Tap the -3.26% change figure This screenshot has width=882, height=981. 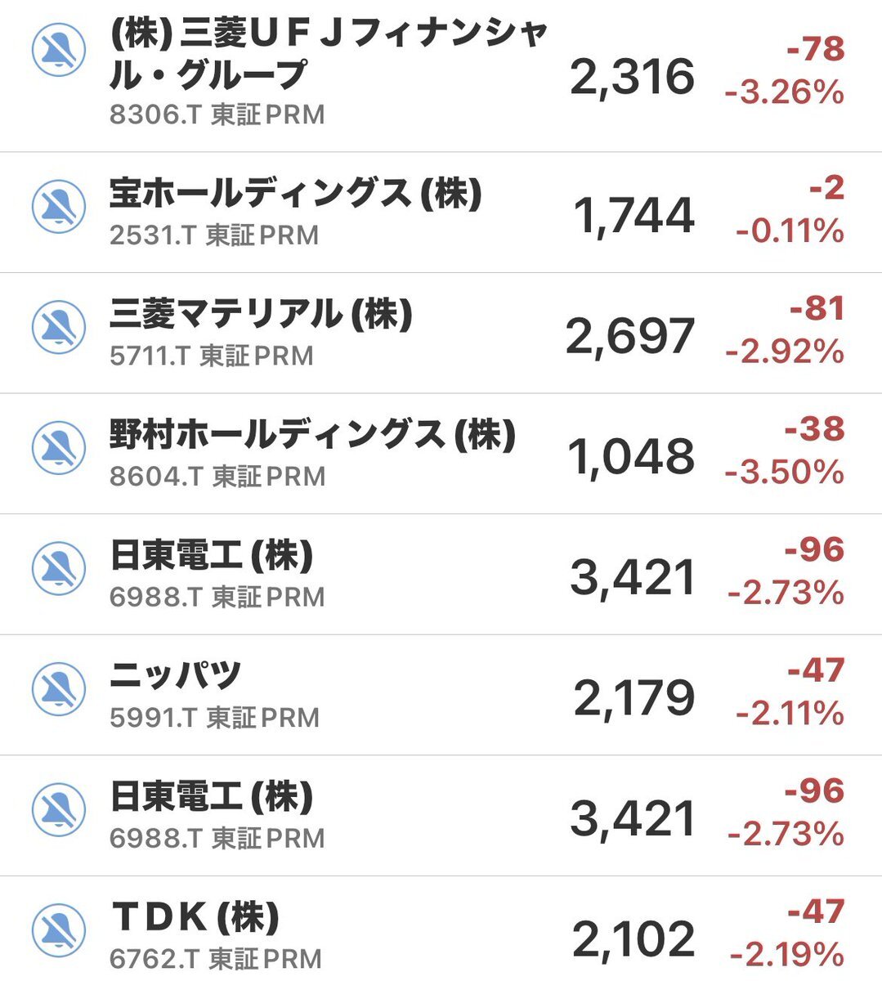(785, 92)
